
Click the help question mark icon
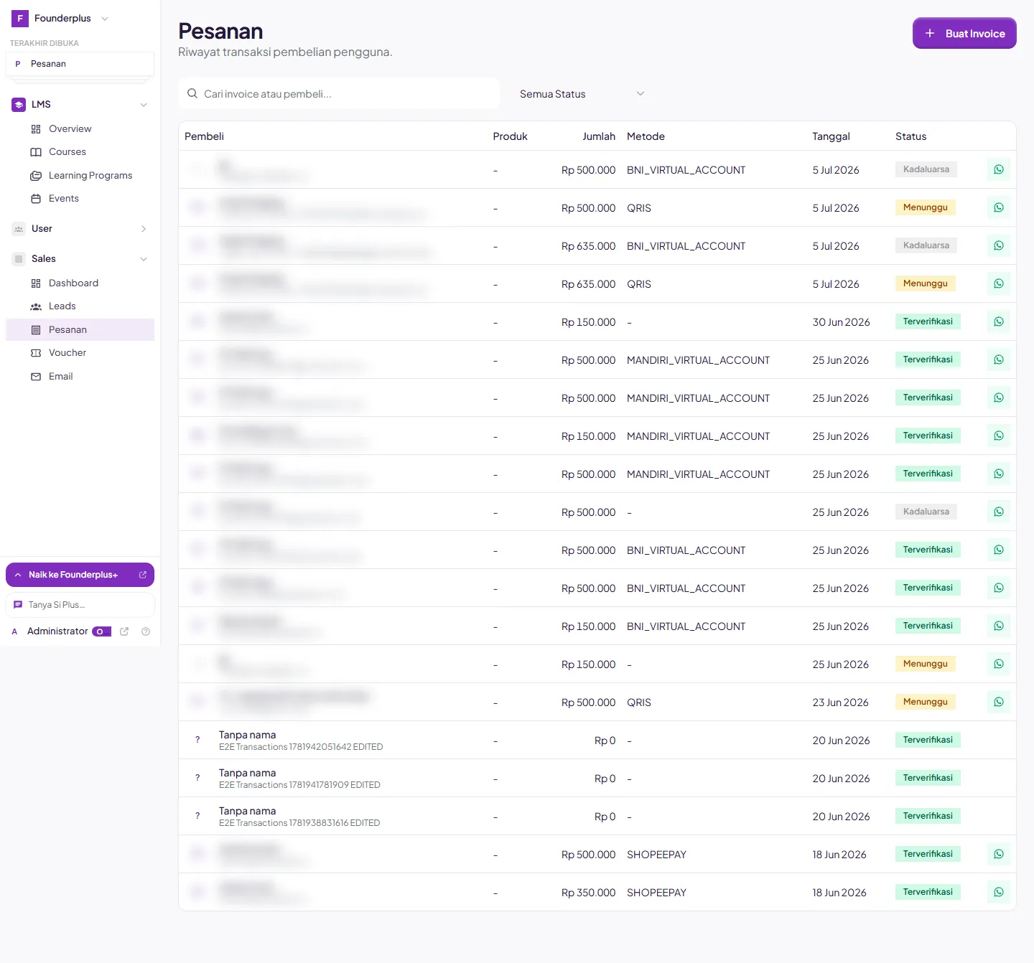click(x=146, y=631)
